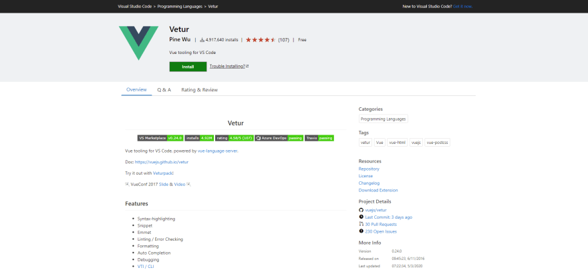588x272 pixels.
Task: Click the Emmet feature item
Action: click(x=144, y=233)
